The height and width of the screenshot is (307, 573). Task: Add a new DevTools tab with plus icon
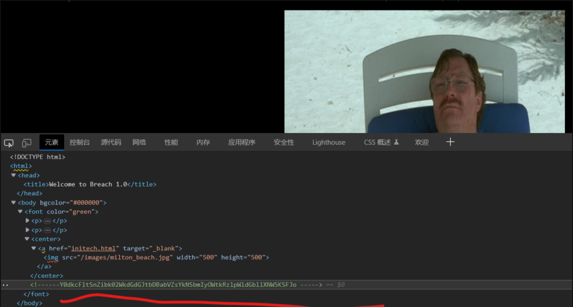450,142
